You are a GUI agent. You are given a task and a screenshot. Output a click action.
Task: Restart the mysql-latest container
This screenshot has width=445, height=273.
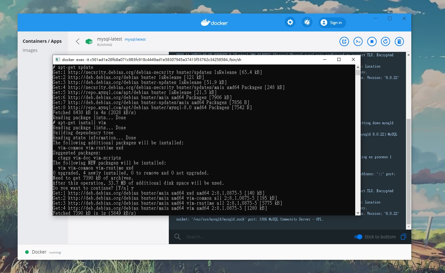click(385, 42)
